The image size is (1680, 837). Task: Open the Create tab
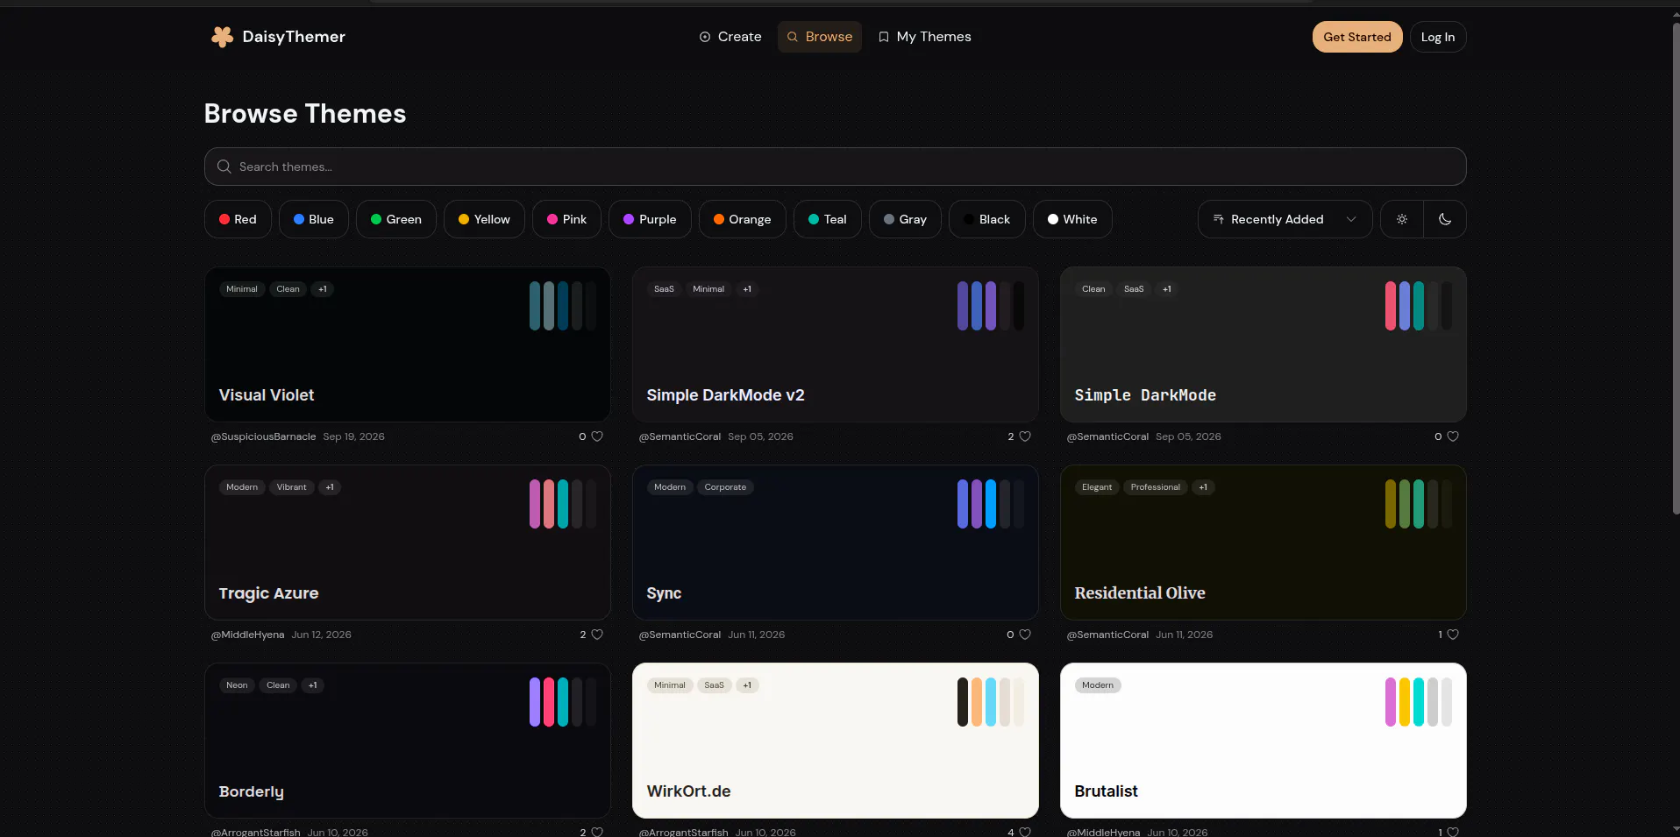click(730, 37)
